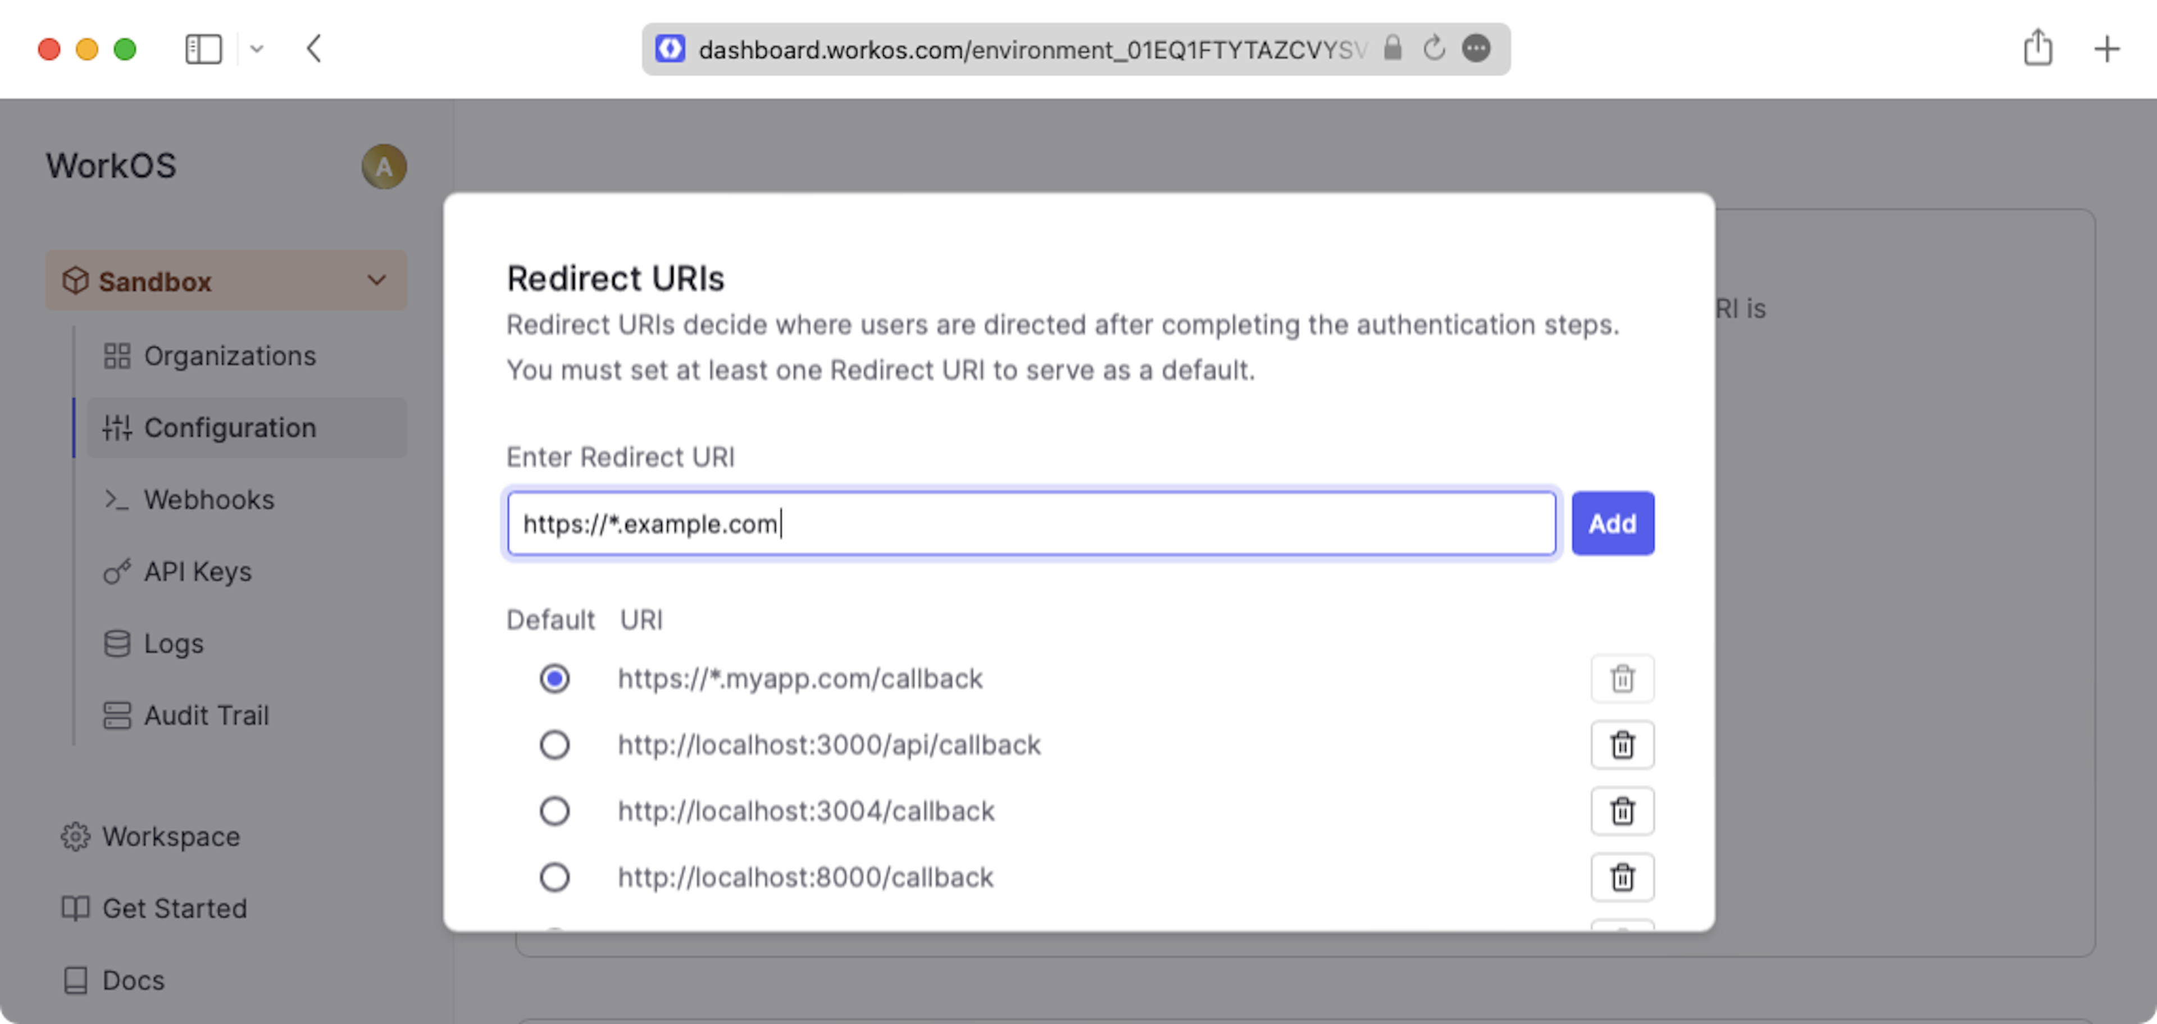Viewport: 2157px width, 1024px height.
Task: Choose localhost:8000/callback as default redirect
Action: (x=554, y=877)
